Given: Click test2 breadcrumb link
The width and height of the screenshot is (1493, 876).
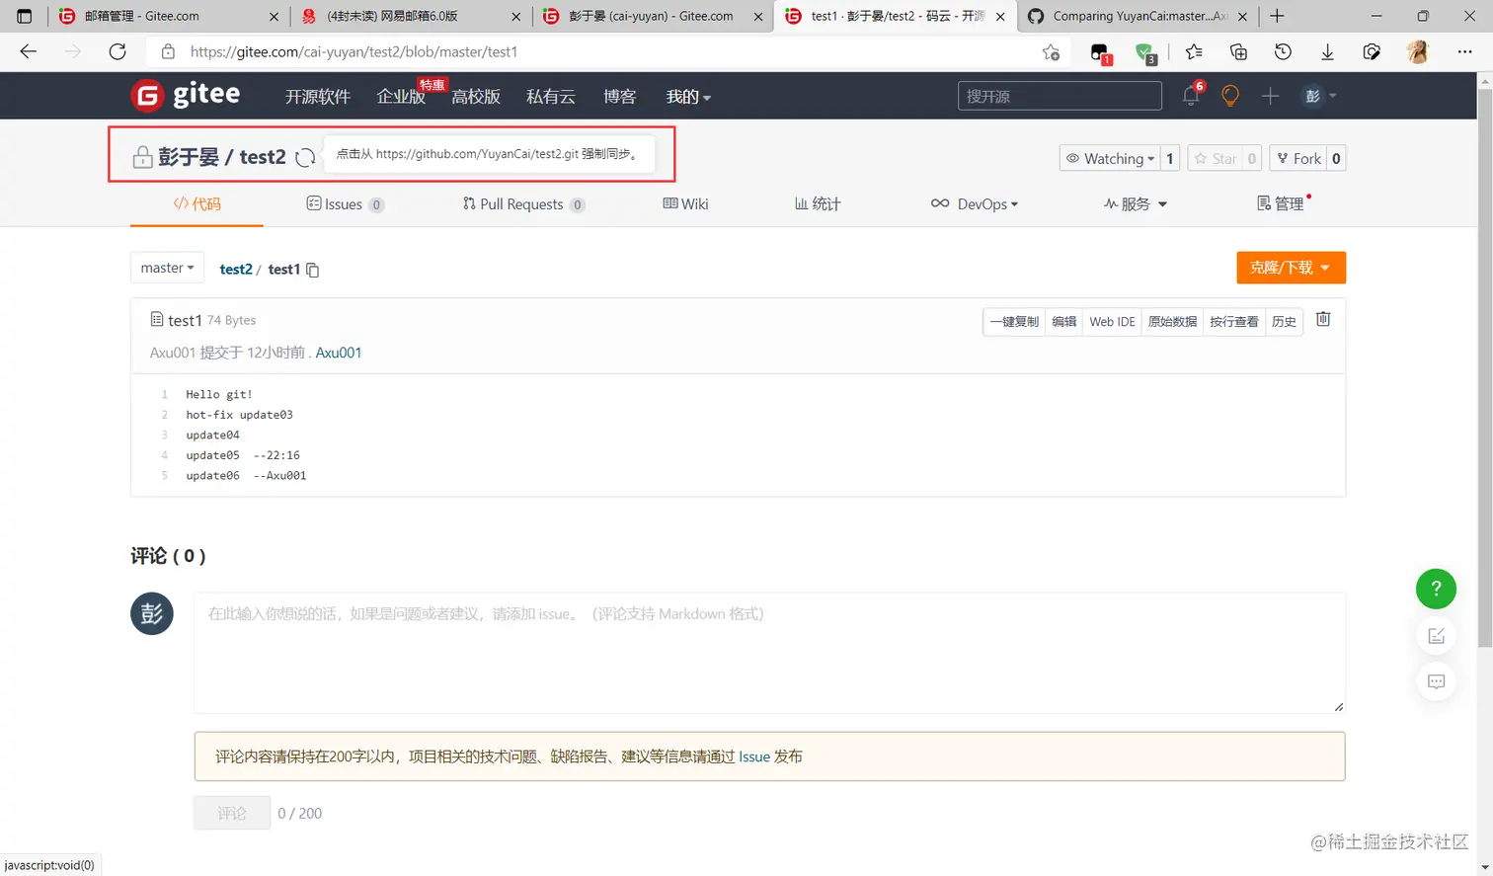Looking at the screenshot, I should click(236, 269).
